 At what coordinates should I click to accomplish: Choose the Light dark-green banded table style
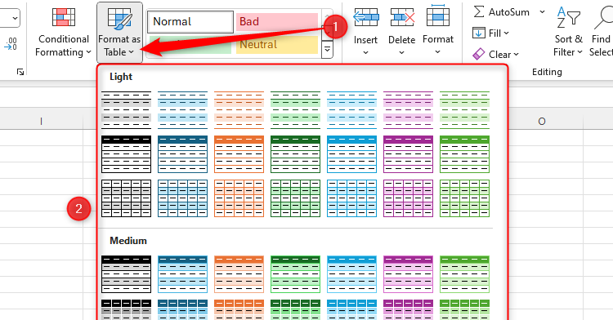pyautogui.click(x=295, y=110)
